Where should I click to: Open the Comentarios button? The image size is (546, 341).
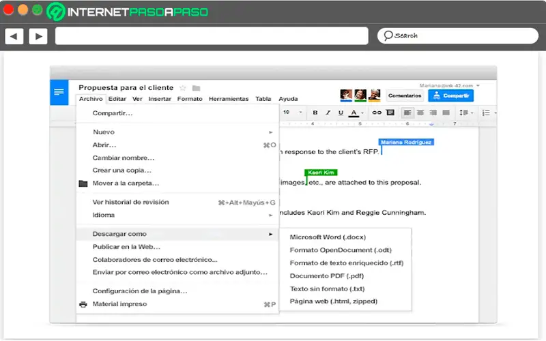point(405,95)
